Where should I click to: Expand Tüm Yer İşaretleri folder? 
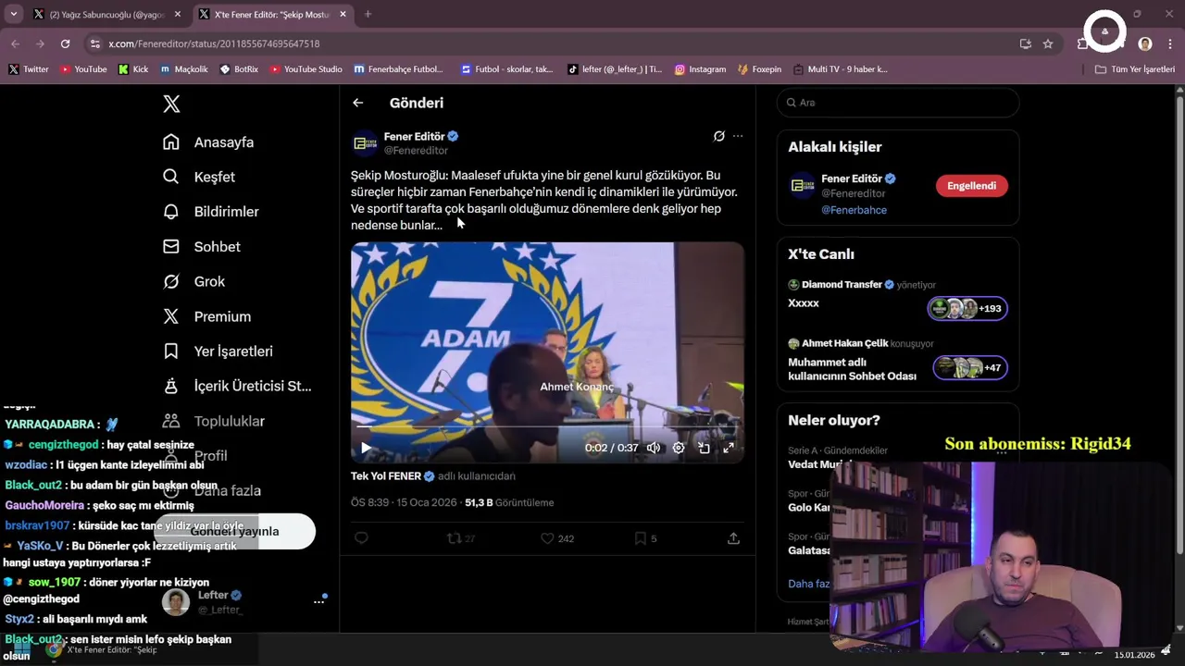tap(1134, 69)
